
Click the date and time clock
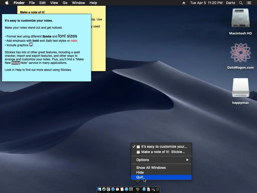(206, 3)
